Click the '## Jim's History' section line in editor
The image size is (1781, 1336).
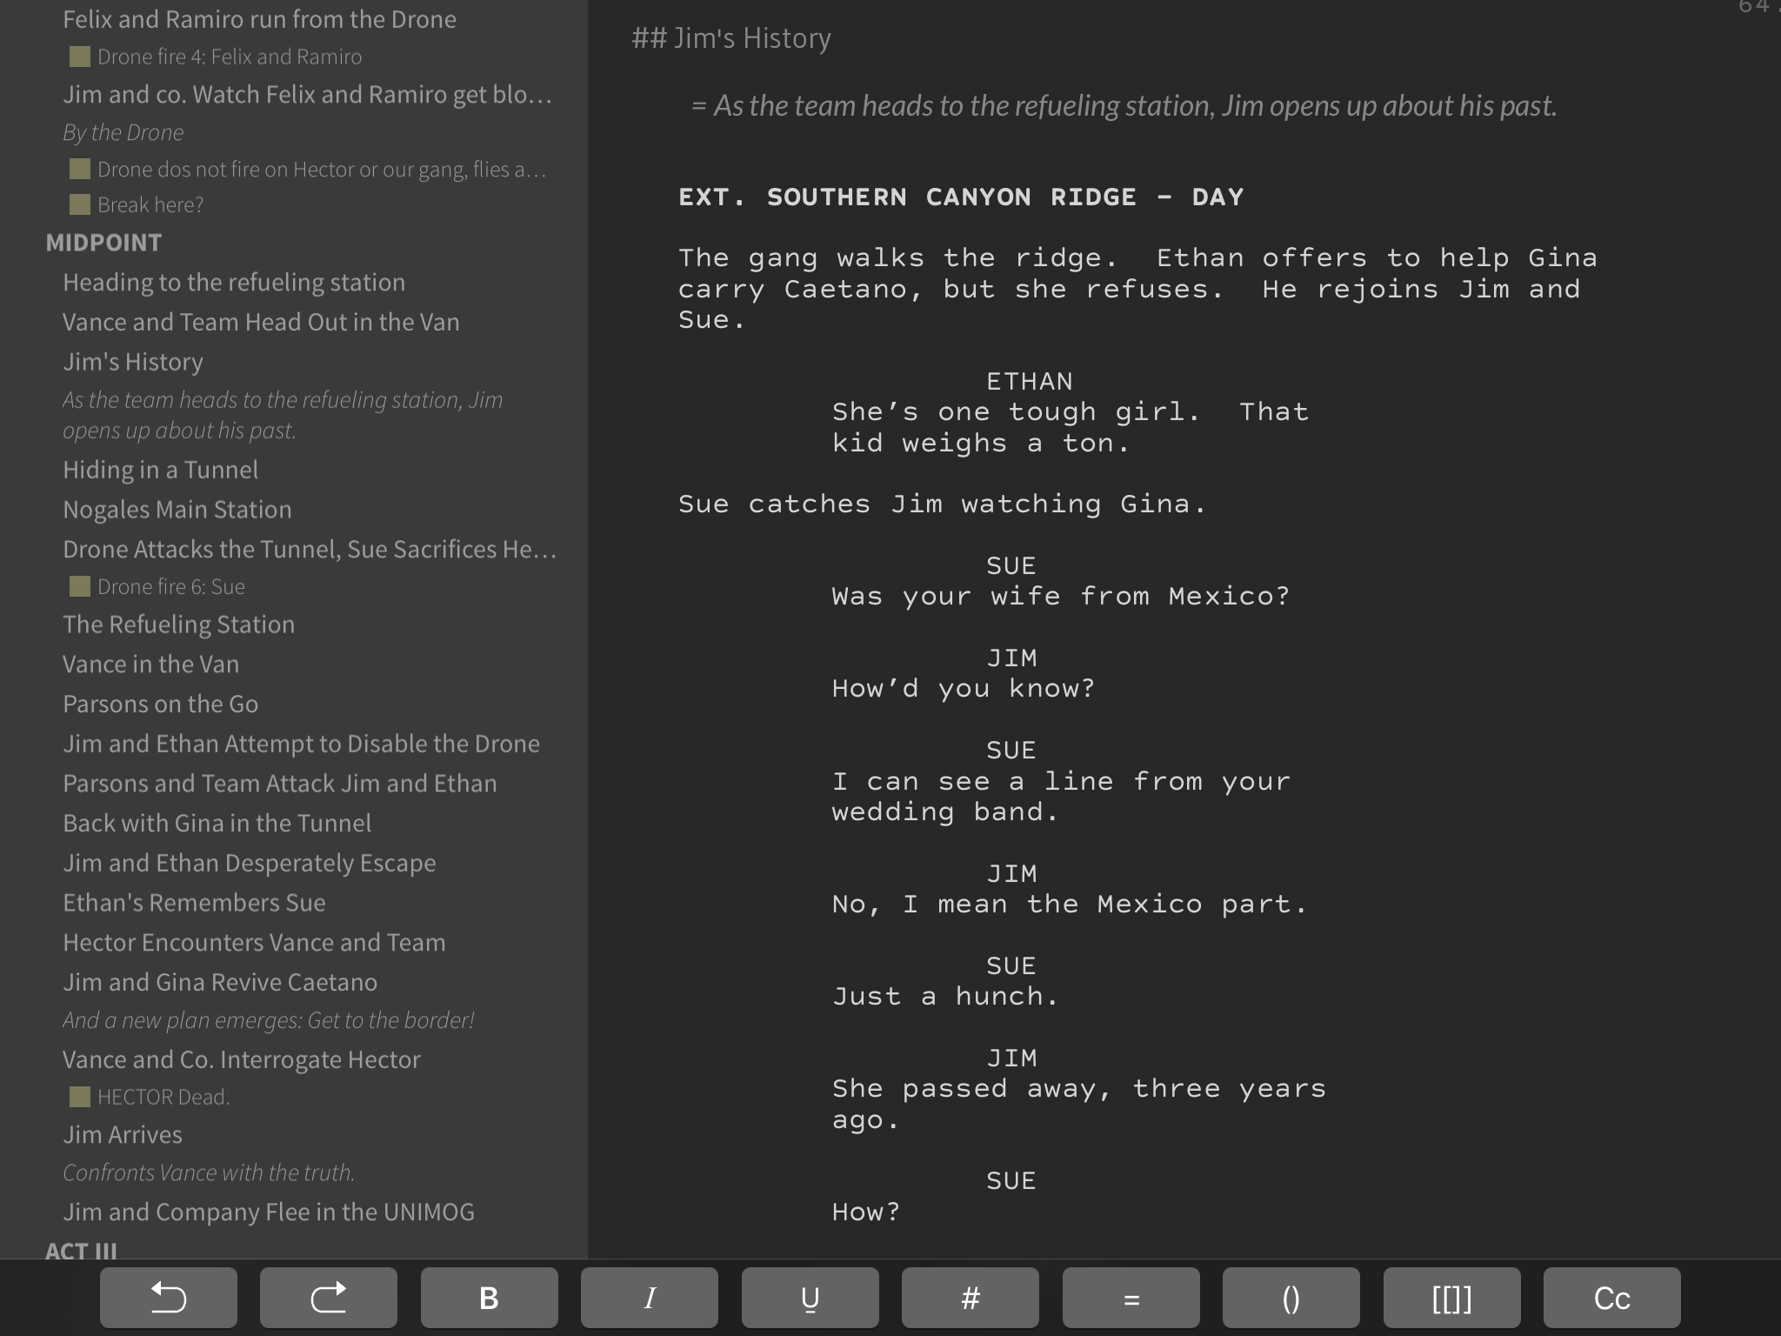(730, 38)
